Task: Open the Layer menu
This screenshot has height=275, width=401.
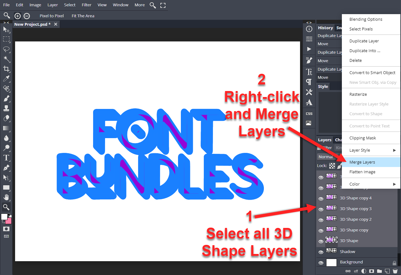Action: point(53,5)
